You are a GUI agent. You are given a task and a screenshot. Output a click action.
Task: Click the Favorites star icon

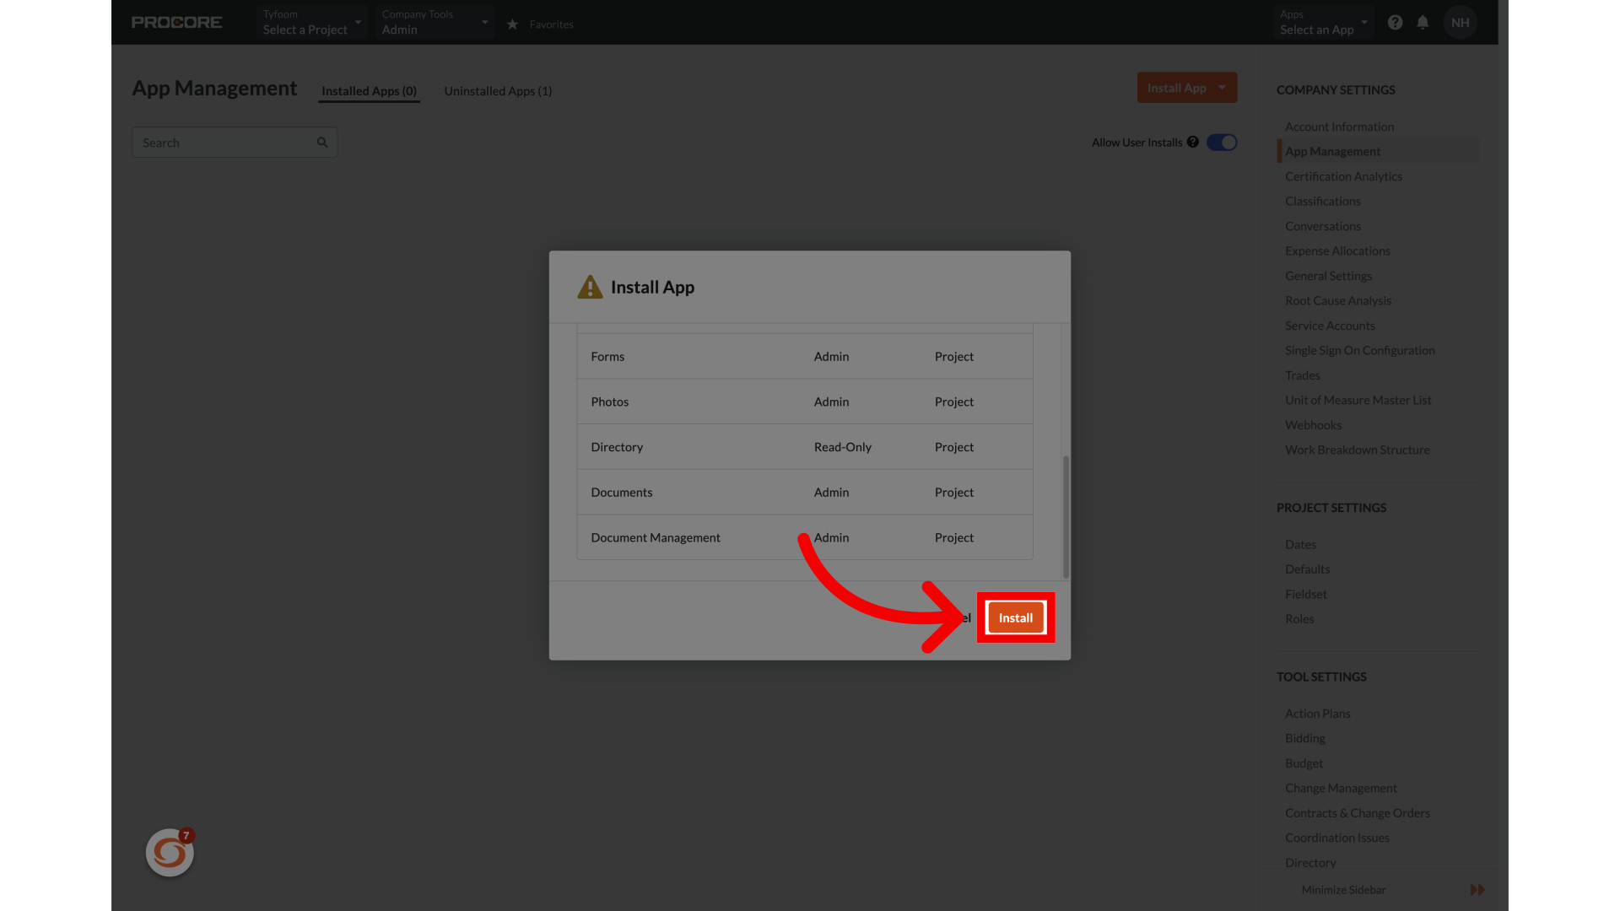click(x=512, y=24)
